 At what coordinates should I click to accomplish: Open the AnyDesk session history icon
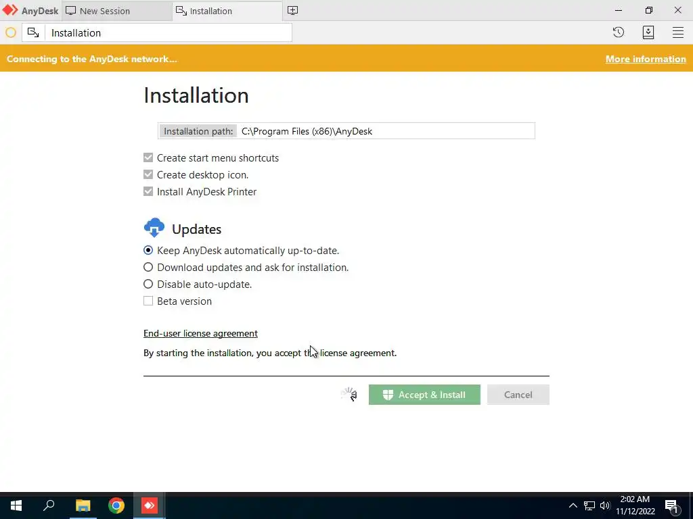[619, 32]
